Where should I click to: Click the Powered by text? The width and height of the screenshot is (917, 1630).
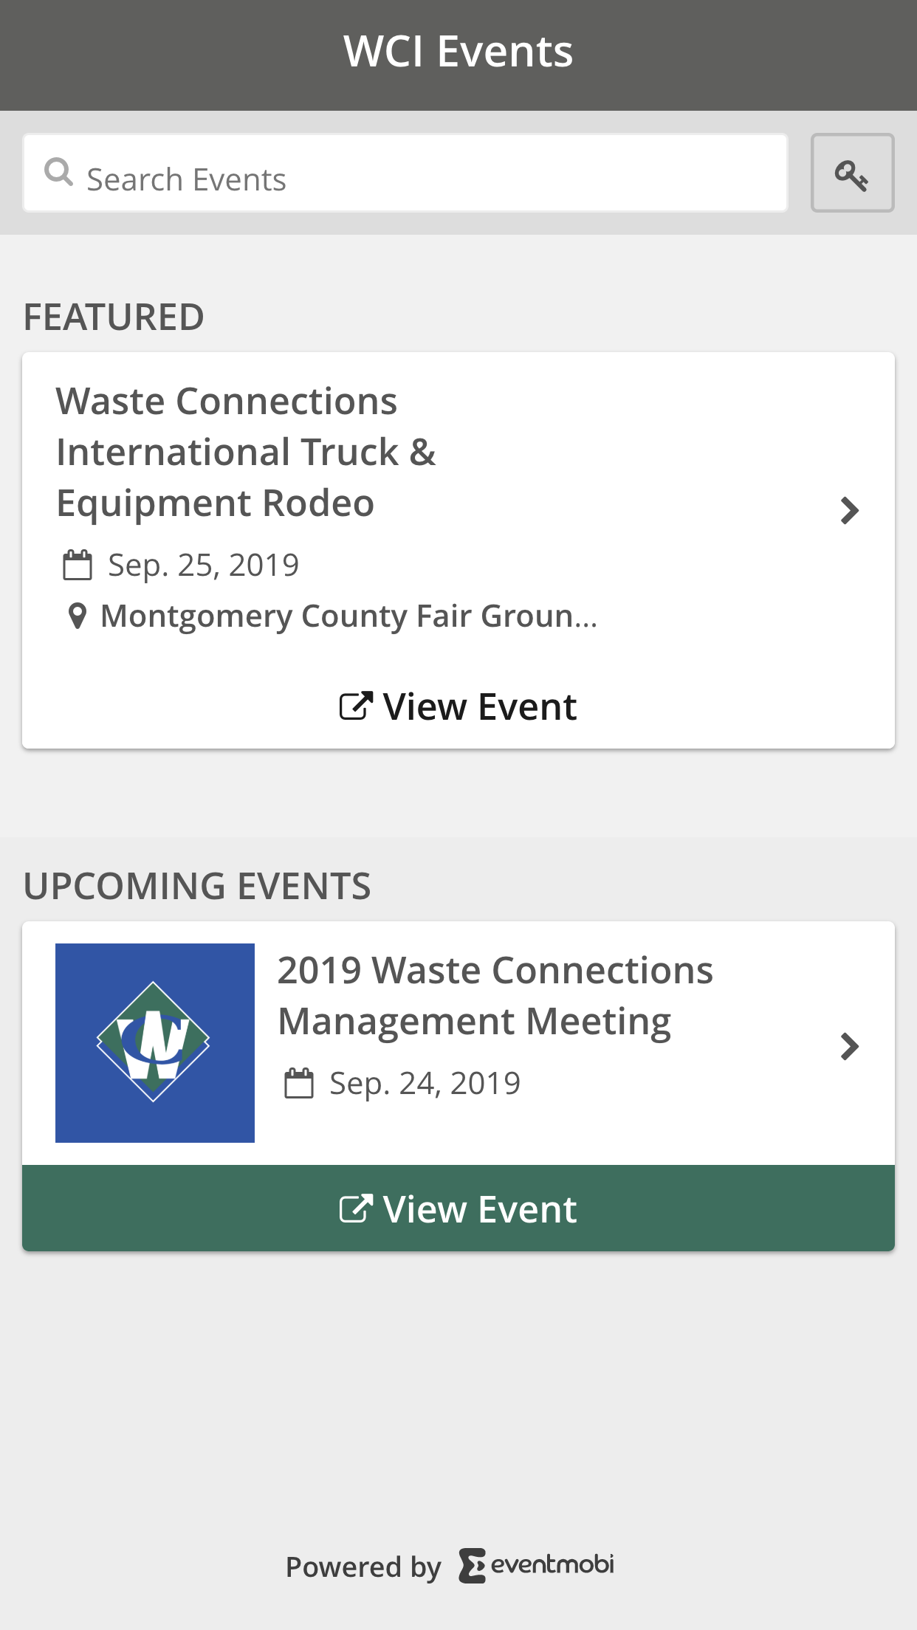click(363, 1567)
